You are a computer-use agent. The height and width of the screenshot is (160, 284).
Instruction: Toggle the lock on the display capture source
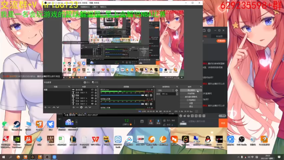pyautogui.click(x=95, y=90)
